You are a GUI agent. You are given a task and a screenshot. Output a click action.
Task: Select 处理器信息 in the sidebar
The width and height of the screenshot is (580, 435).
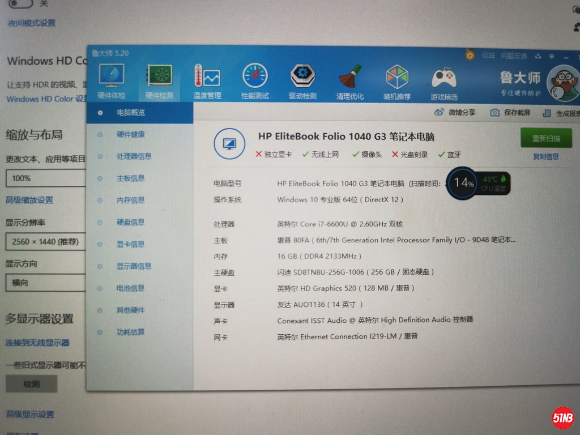coord(134,156)
